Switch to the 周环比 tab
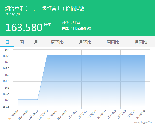Image resolution: width=155 pixels, height=125 pixels. click(57, 42)
